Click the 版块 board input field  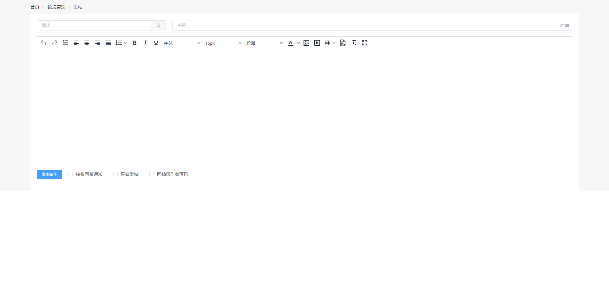point(94,25)
